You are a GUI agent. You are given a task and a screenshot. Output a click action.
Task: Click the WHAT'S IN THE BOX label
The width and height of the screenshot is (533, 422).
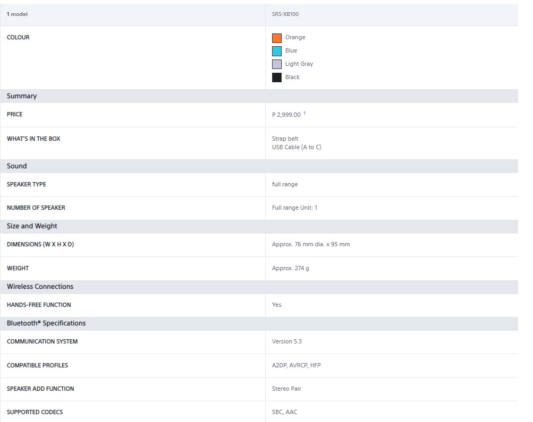(x=33, y=139)
